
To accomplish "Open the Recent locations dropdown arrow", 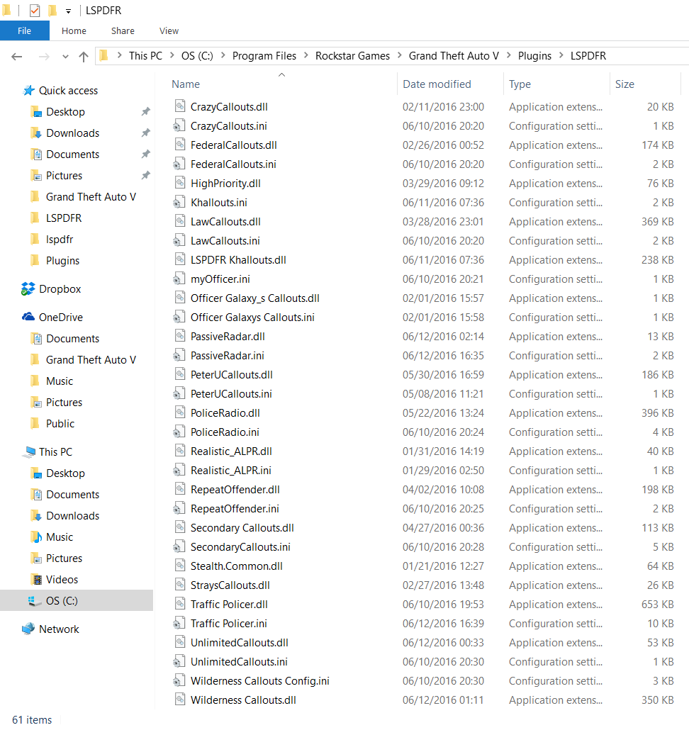I will [65, 57].
